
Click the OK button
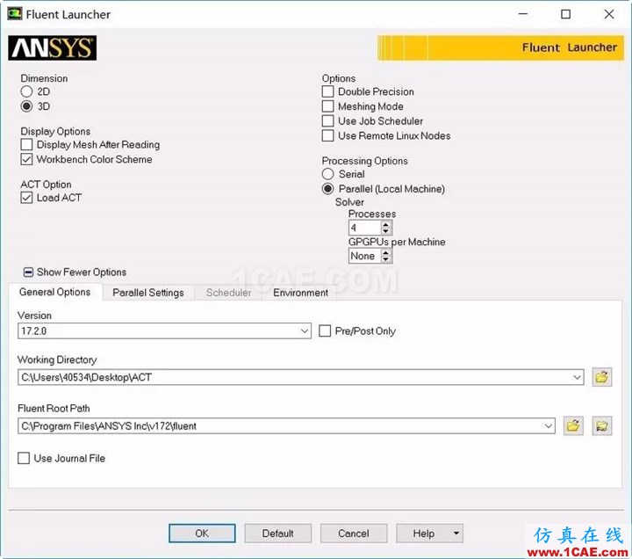202,534
